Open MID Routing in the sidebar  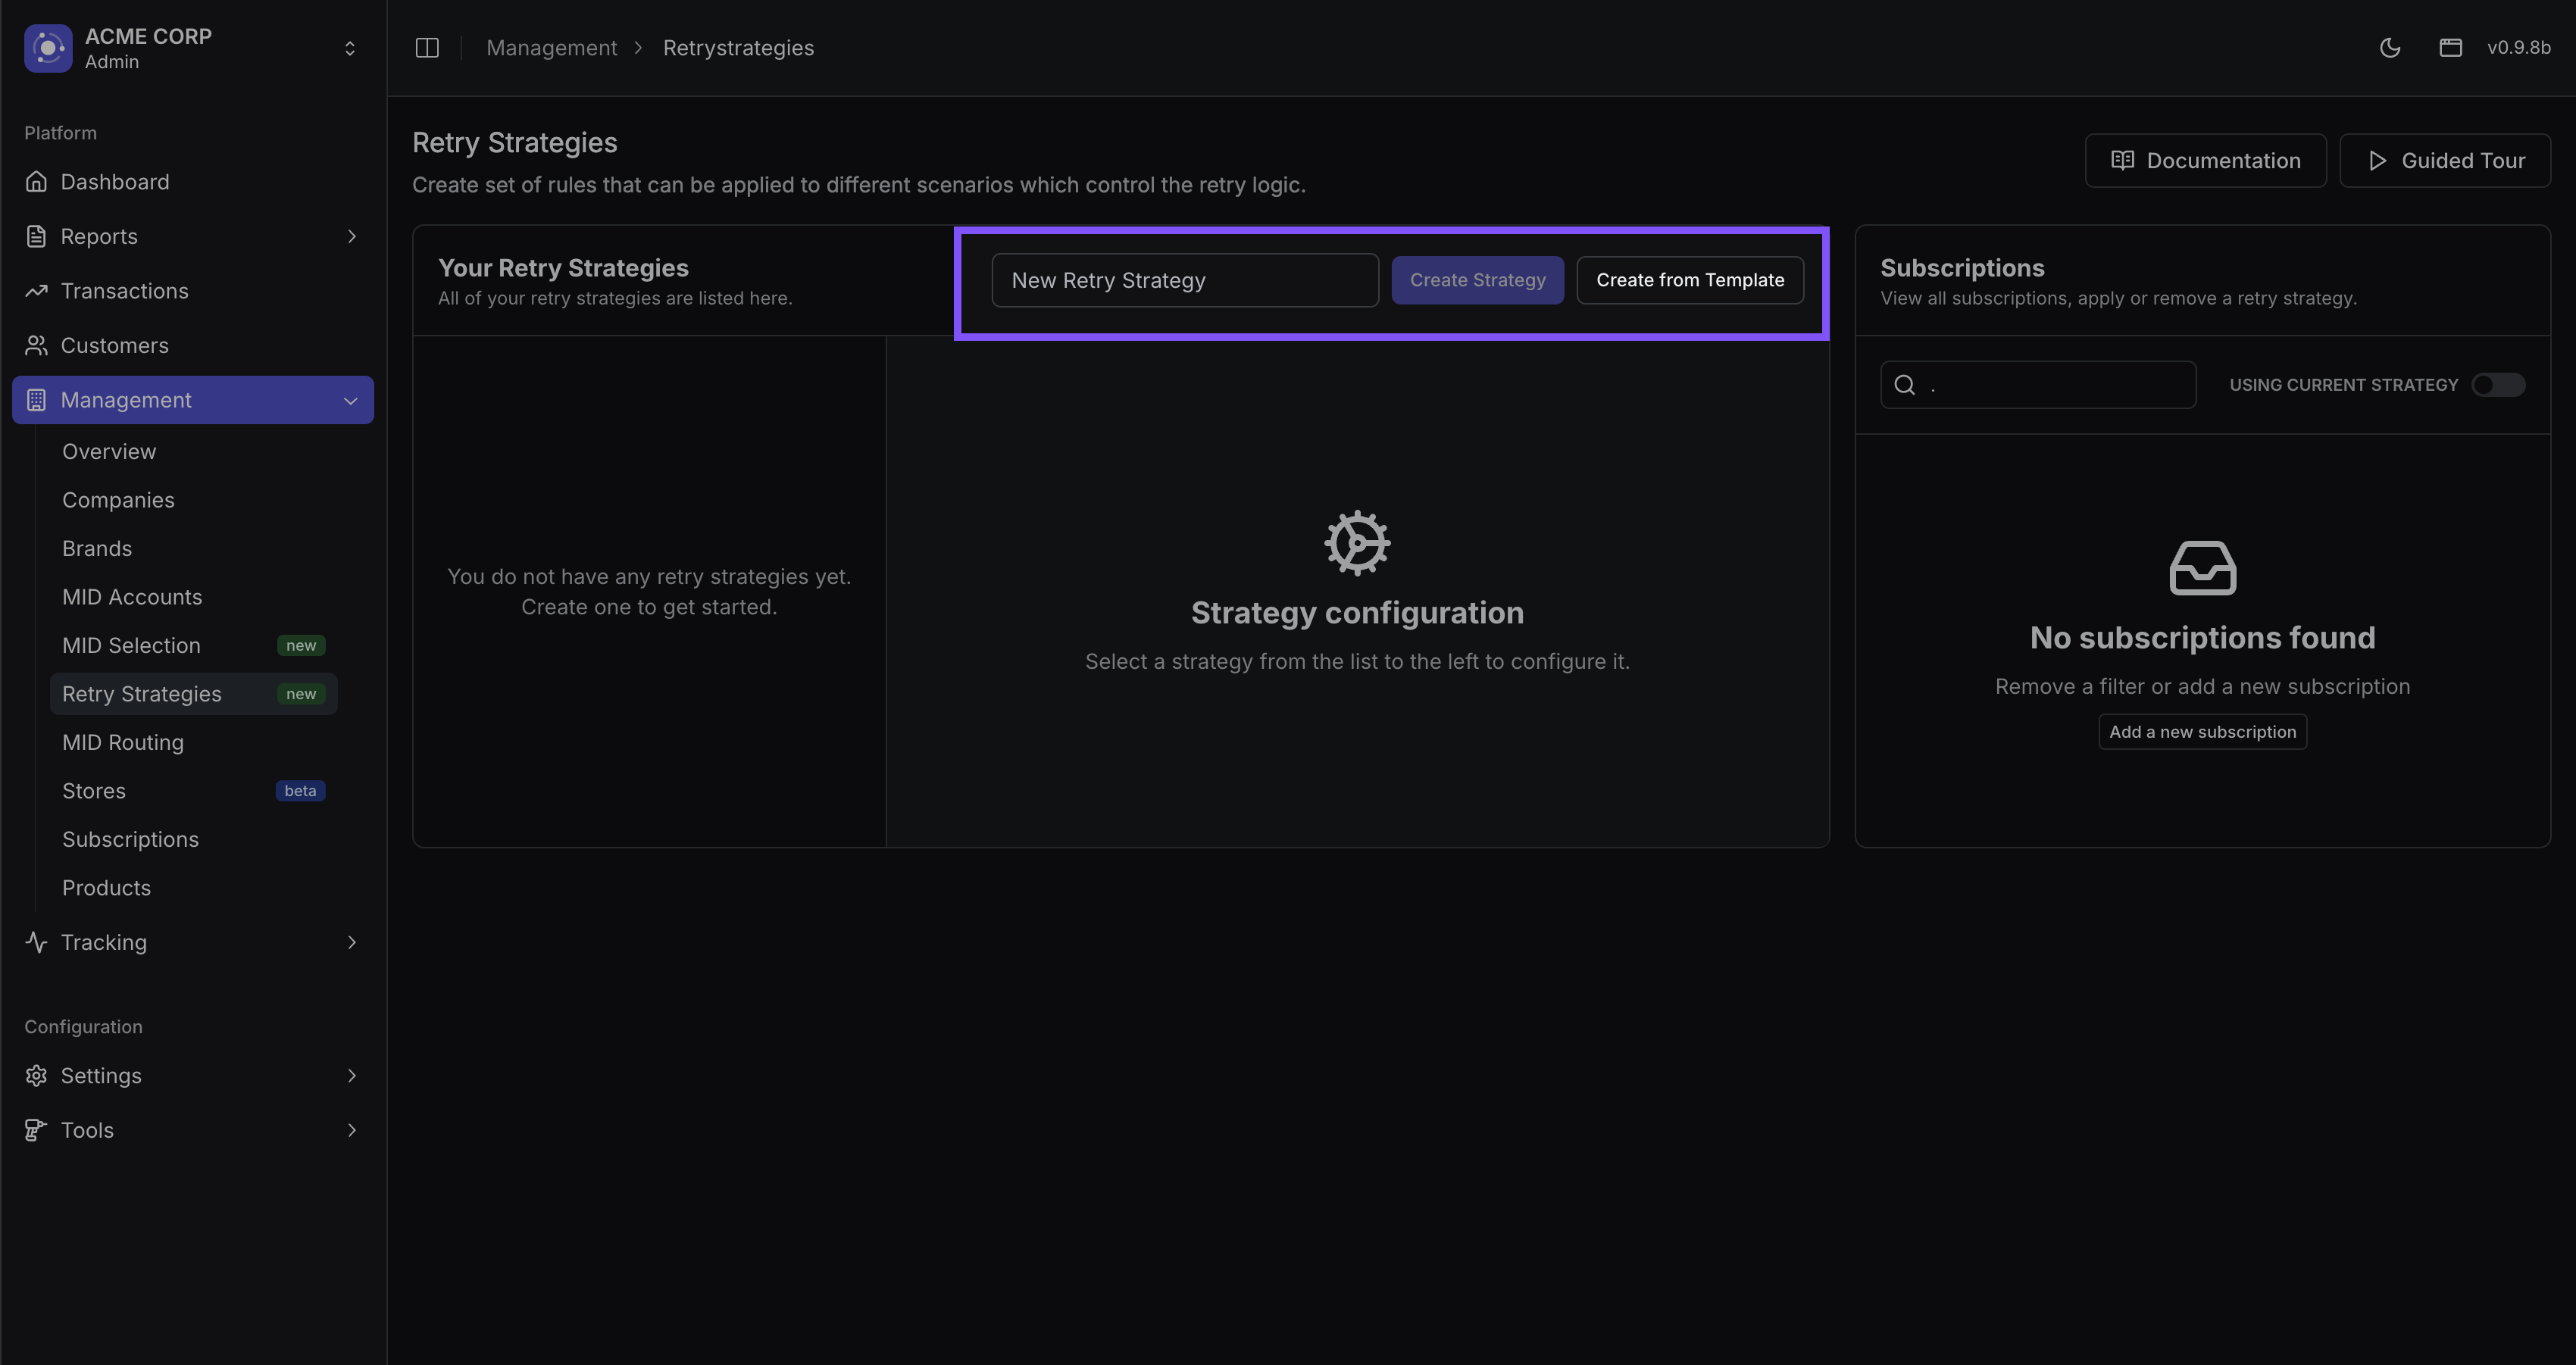(x=123, y=742)
